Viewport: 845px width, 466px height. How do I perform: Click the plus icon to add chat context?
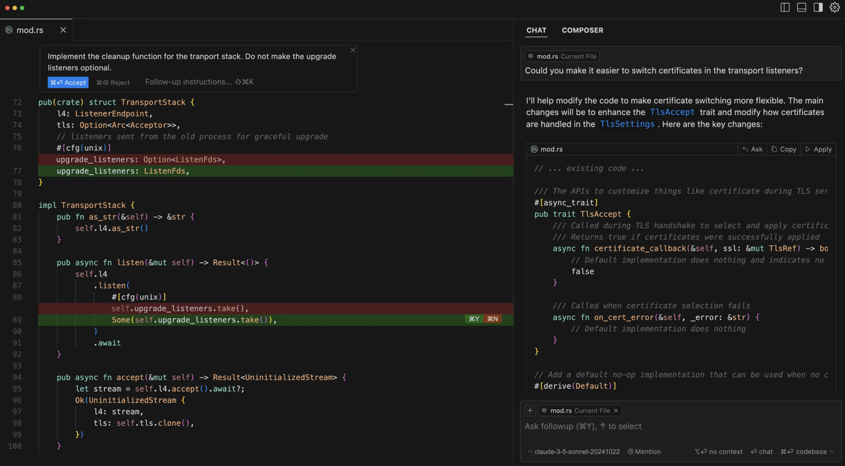coord(530,410)
